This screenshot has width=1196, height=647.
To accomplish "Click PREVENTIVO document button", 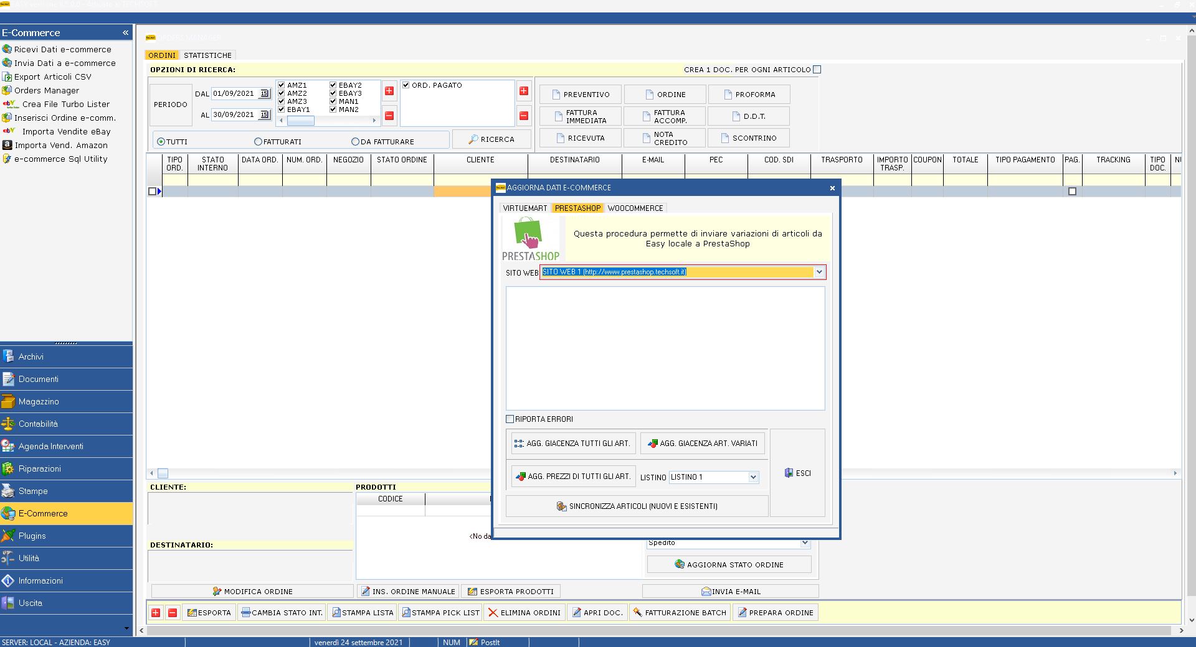I will [580, 95].
